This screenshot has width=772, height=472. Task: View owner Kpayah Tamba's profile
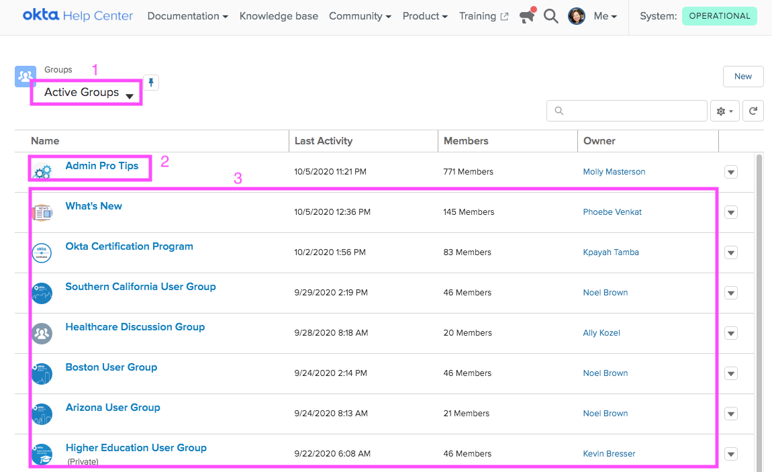click(x=611, y=252)
